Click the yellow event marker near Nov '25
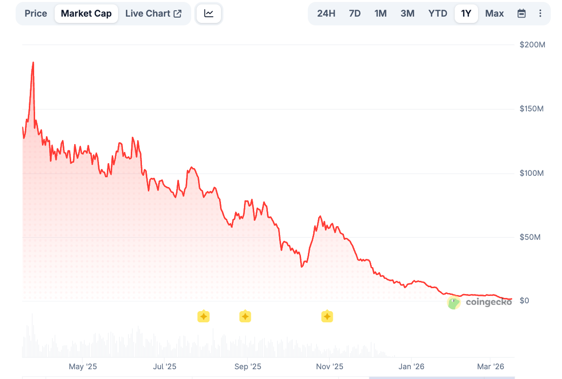 327,316
